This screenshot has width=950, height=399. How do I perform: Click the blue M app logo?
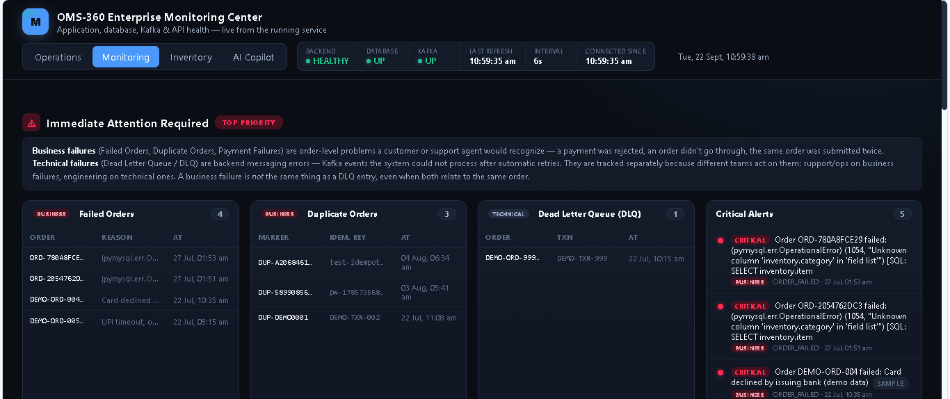click(x=35, y=22)
